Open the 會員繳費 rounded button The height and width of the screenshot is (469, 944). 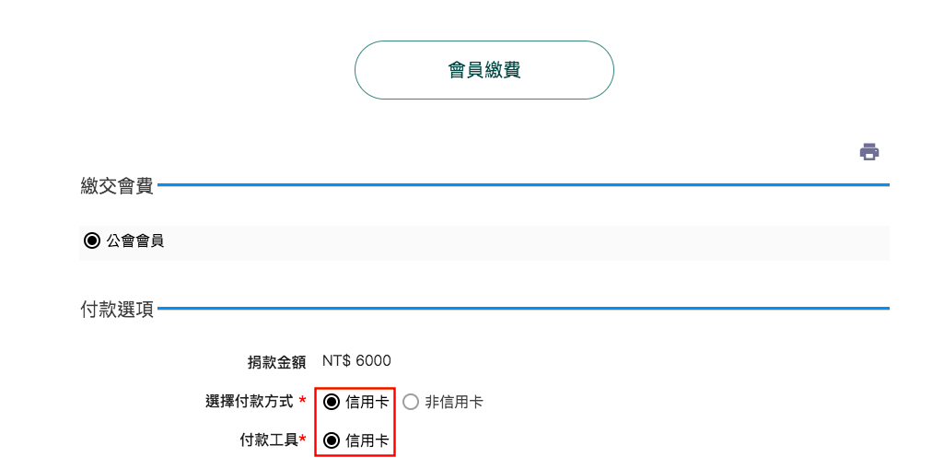(484, 70)
